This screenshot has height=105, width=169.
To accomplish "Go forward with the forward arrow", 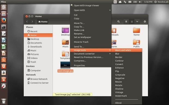I will point(32,22).
